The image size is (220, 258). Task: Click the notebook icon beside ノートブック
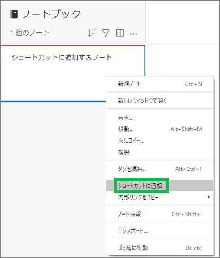[14, 14]
